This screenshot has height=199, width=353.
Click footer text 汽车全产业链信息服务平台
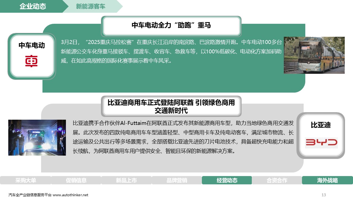[30, 195]
